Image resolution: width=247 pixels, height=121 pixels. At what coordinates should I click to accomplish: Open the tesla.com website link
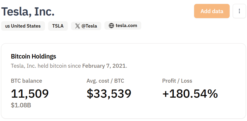click(x=126, y=26)
